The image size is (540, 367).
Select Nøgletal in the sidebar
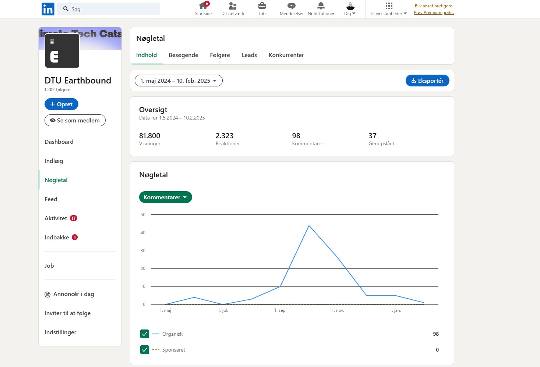[x=56, y=180]
